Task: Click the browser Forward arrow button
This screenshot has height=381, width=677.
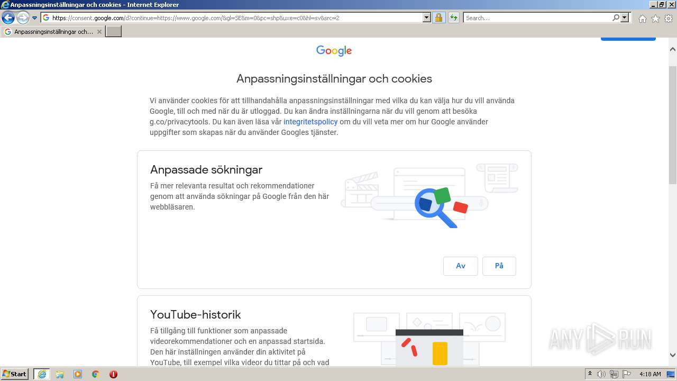Action: coord(22,18)
